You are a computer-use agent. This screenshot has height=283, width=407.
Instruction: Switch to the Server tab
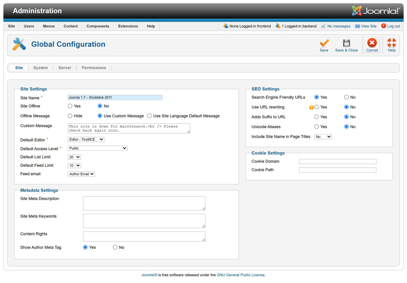pos(65,68)
